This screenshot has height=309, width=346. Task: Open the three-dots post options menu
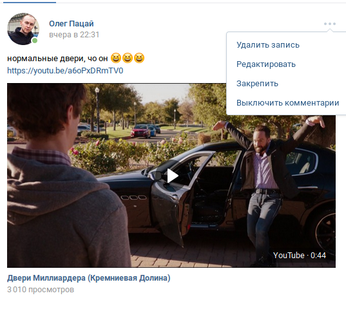330,24
